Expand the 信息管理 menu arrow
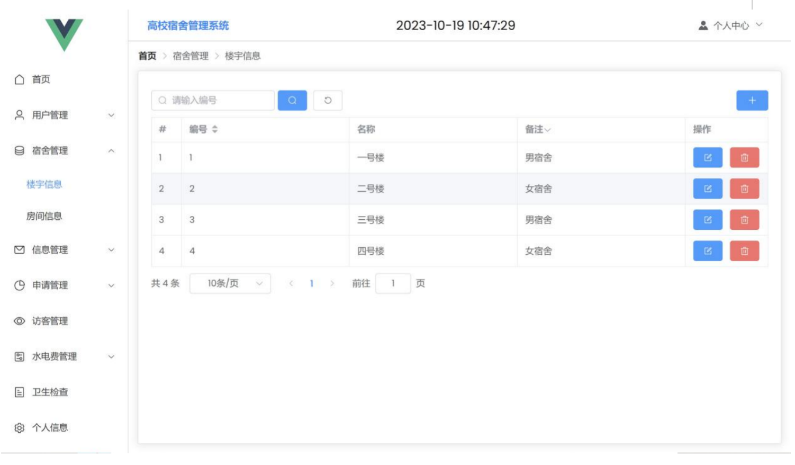Image resolution: width=795 pixels, height=465 pixels. tap(111, 249)
